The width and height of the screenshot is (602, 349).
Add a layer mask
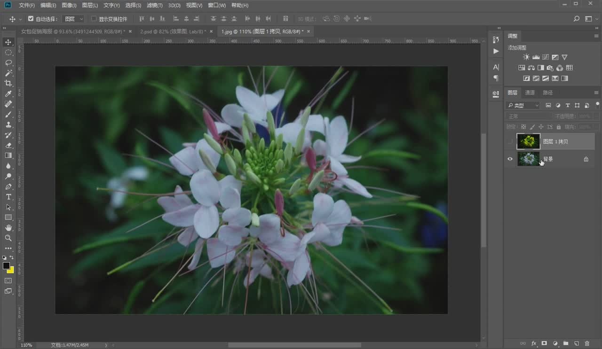pos(544,343)
